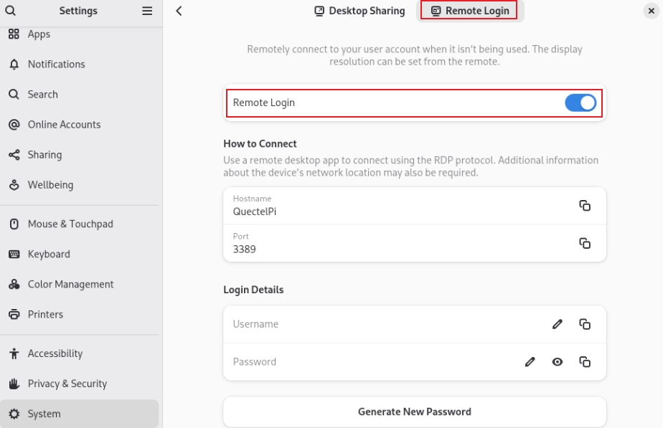This screenshot has height=428, width=663.
Task: Copy the Hostname QuectelPi value
Action: tap(585, 206)
